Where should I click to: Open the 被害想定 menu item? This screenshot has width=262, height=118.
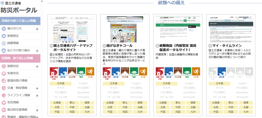(13, 36)
